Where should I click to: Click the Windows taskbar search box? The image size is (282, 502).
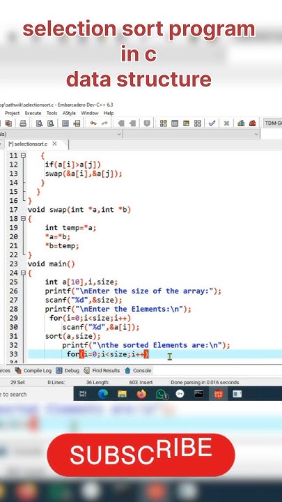(36, 394)
